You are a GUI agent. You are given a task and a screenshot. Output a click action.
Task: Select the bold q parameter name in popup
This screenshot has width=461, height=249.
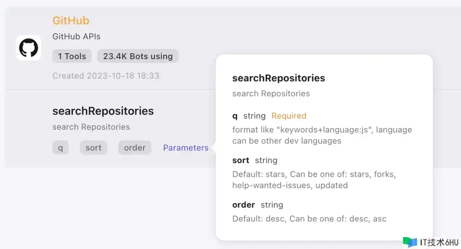235,116
